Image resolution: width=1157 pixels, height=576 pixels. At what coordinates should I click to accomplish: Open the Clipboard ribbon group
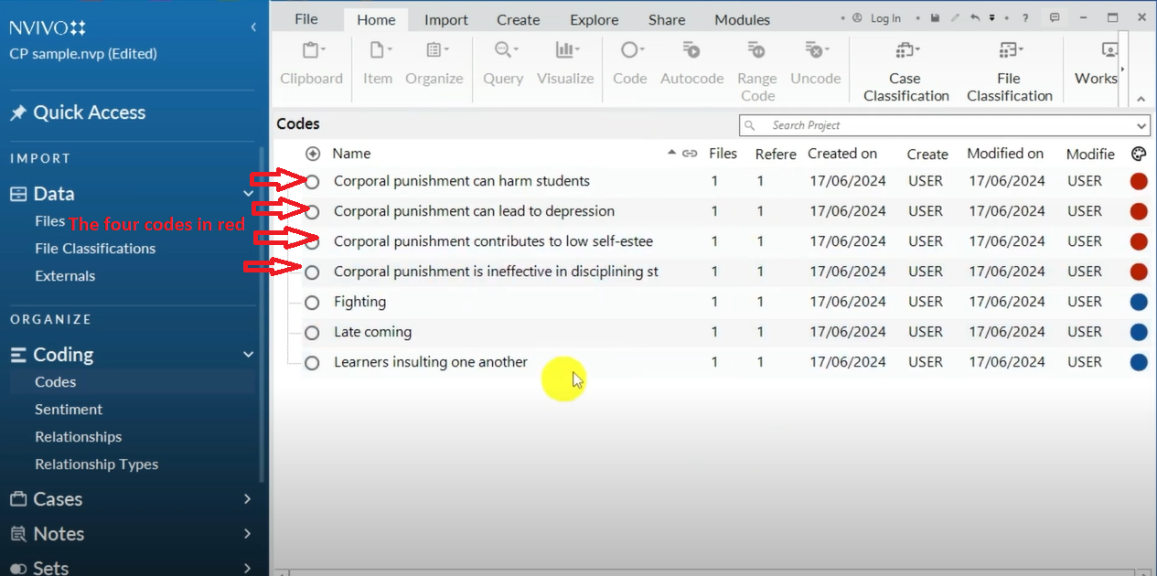click(311, 63)
